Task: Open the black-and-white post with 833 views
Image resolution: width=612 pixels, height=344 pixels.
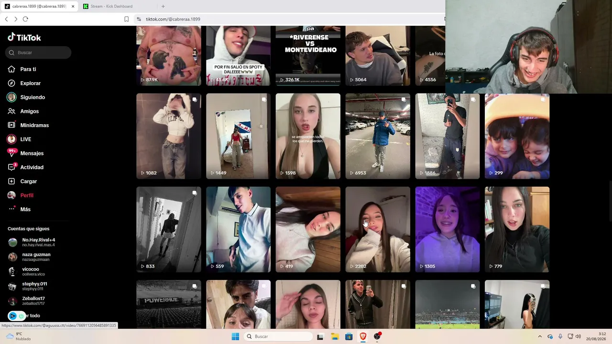Action: click(x=169, y=229)
